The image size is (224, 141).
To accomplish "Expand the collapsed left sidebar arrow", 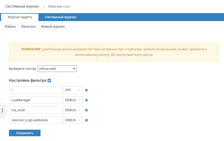I will [2, 110].
